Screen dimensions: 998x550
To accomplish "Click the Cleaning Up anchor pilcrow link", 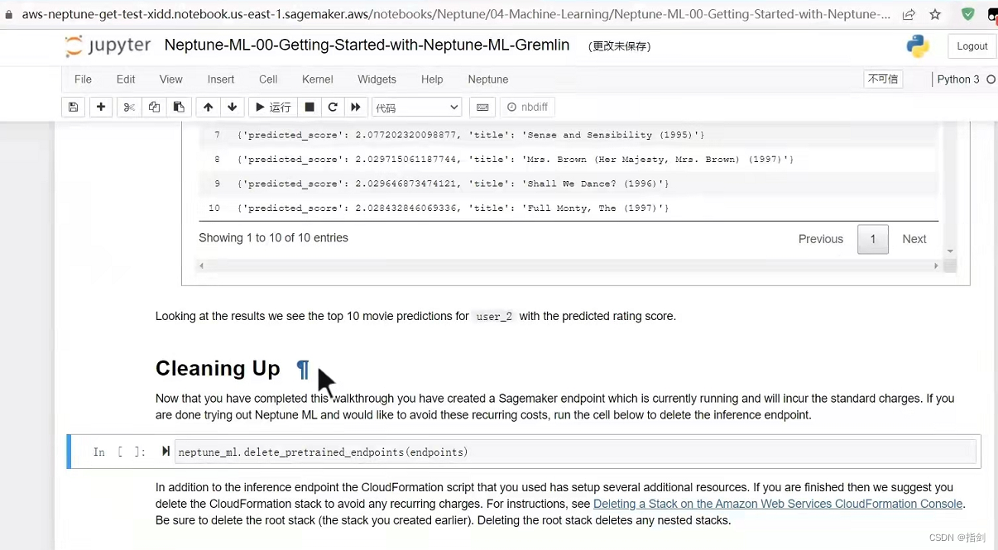I will click(303, 369).
